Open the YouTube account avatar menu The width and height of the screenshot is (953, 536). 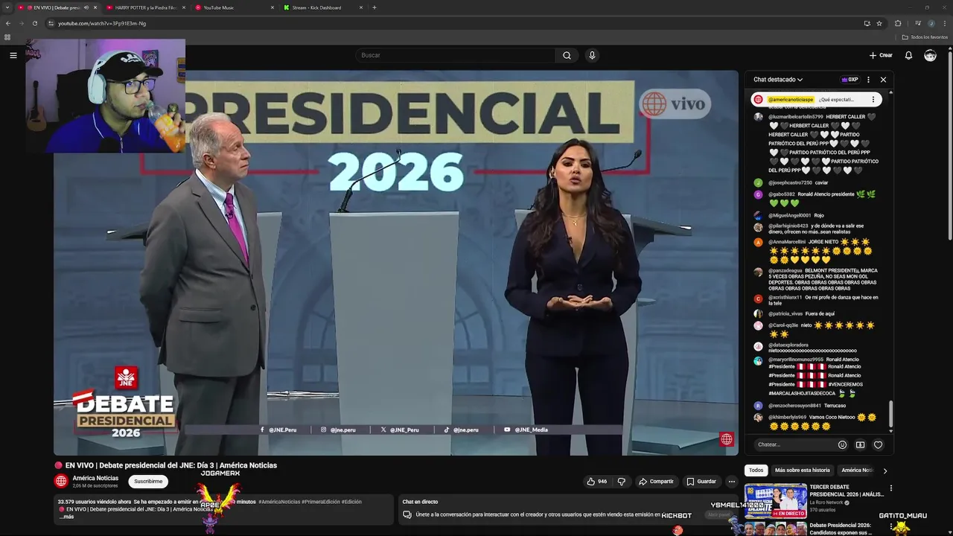coord(930,55)
